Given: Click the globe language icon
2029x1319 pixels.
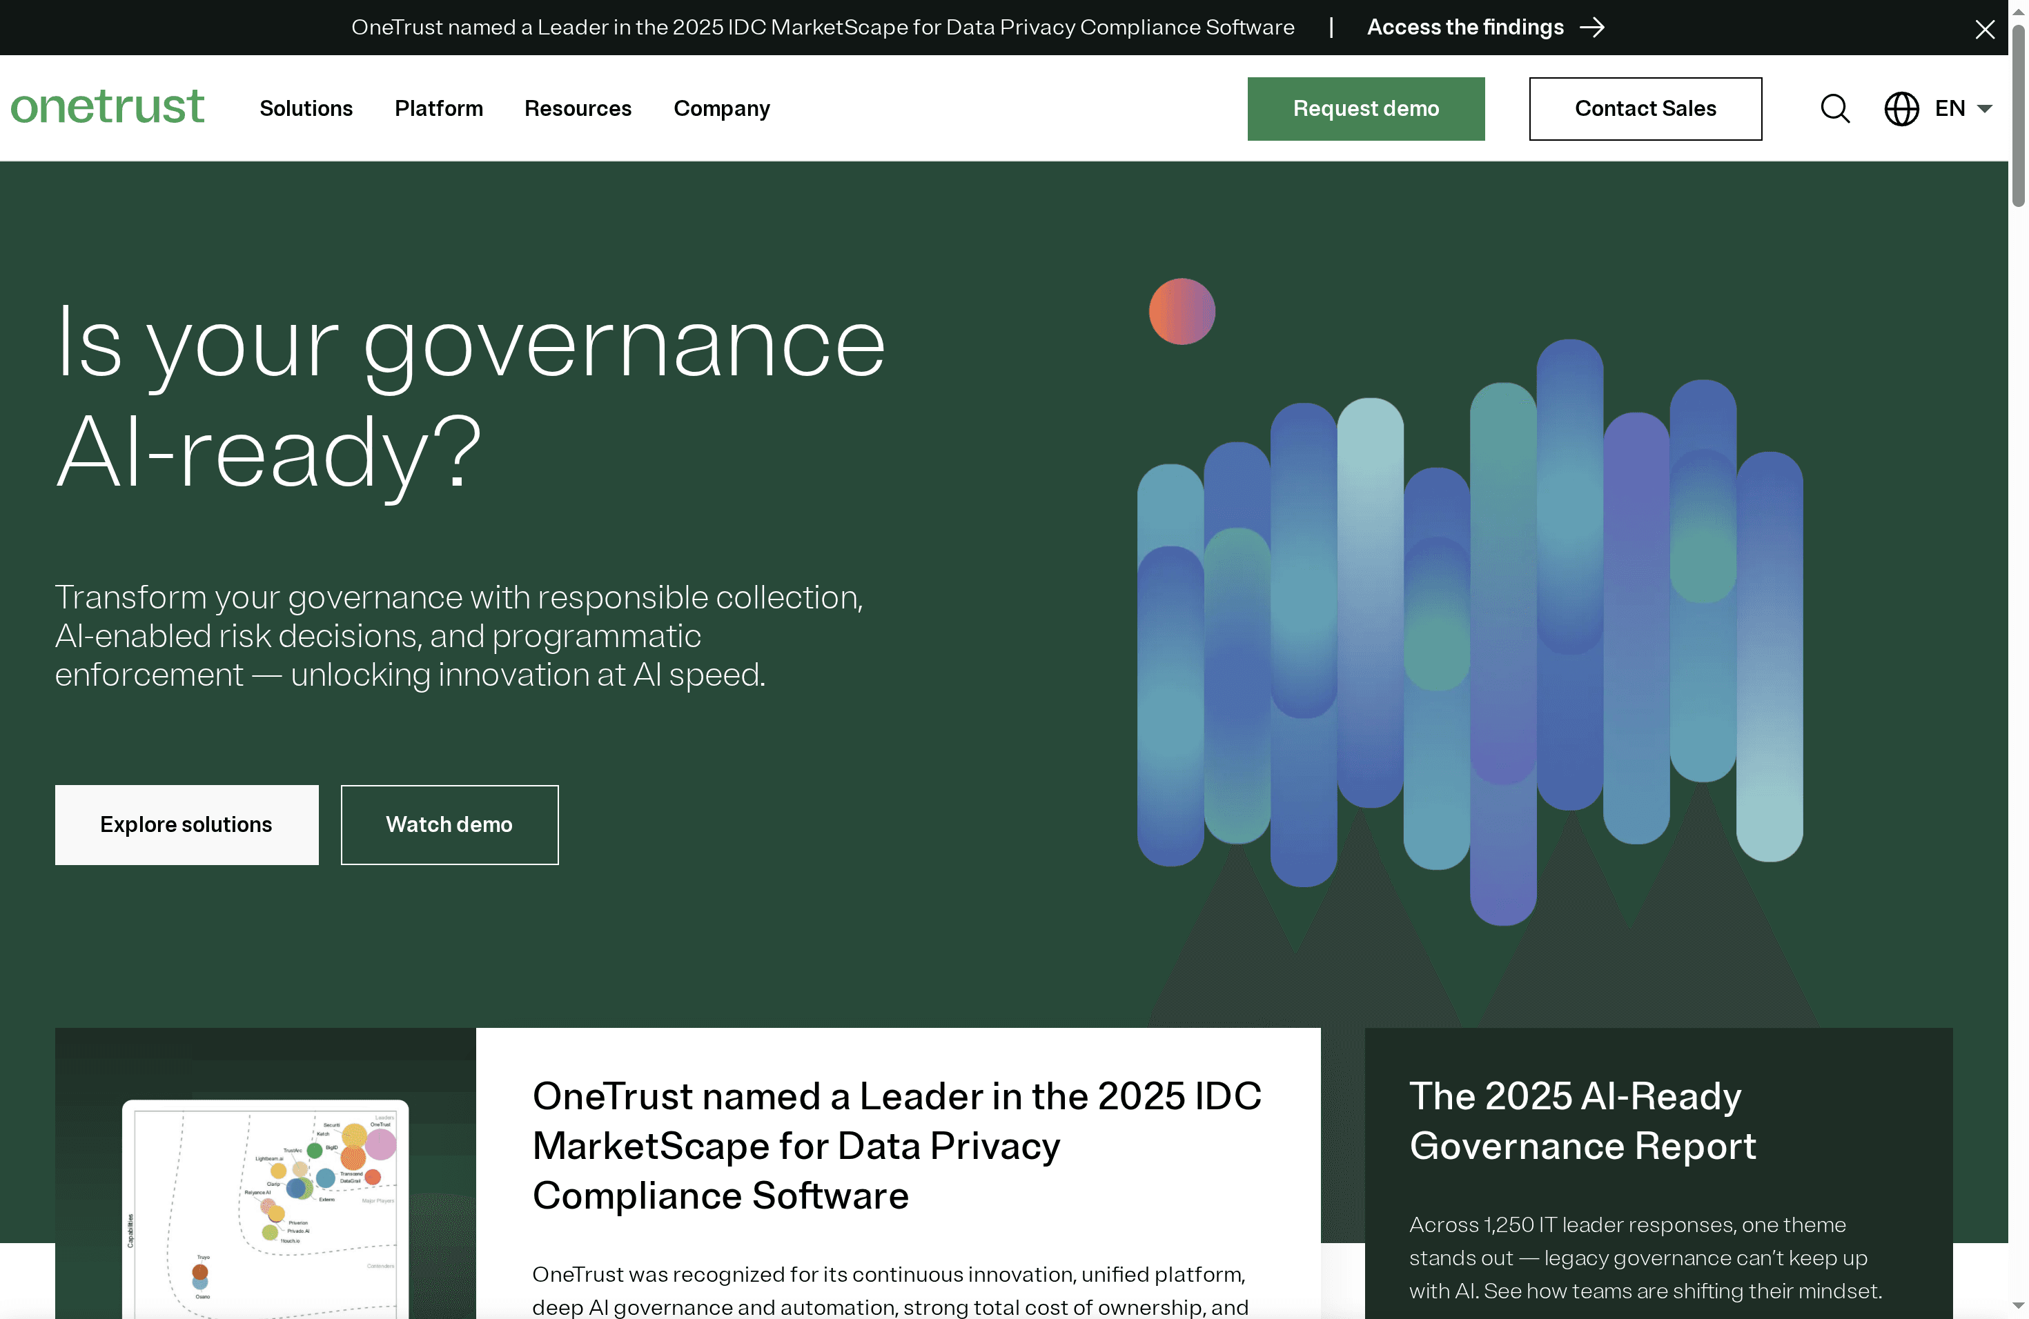Looking at the screenshot, I should point(1900,108).
